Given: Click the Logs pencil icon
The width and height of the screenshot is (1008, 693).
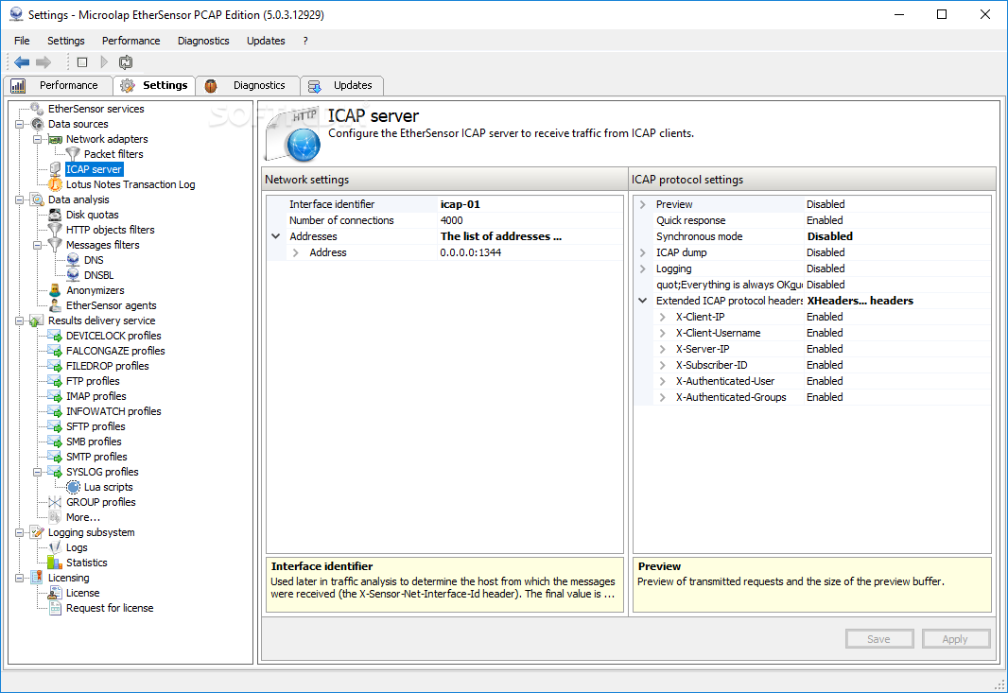Looking at the screenshot, I should point(55,547).
